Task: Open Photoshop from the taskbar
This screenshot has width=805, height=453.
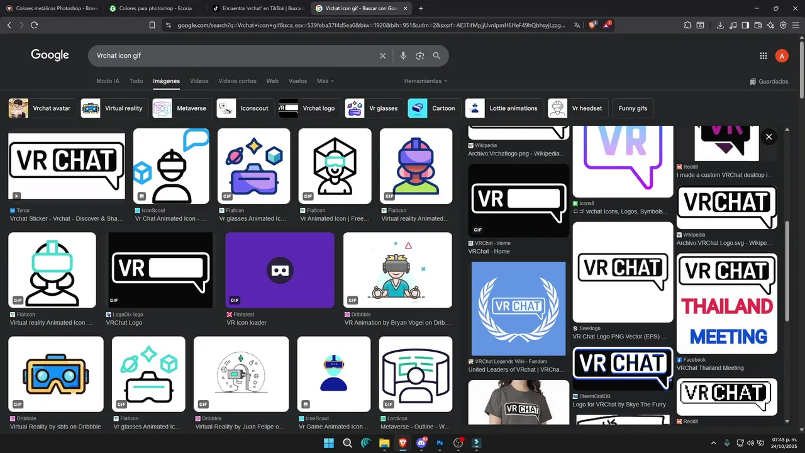Action: pos(440,443)
